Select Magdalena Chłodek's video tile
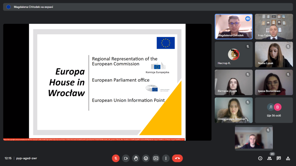The height and width of the screenshot is (166, 296). [233, 27]
